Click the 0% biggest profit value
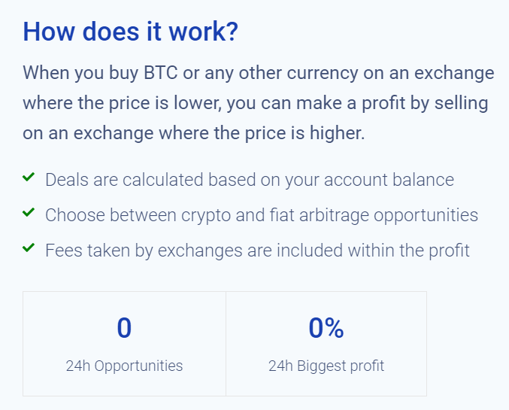The width and height of the screenshot is (509, 410). click(x=326, y=328)
